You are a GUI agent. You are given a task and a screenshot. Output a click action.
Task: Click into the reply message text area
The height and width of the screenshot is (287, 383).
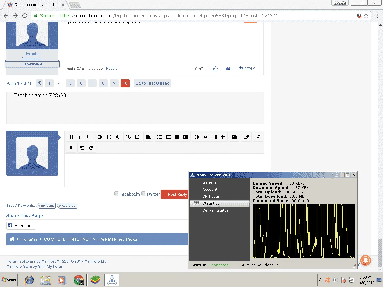164,170
